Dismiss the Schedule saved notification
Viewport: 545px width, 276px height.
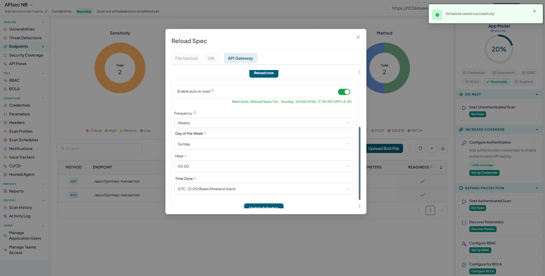tap(534, 11)
